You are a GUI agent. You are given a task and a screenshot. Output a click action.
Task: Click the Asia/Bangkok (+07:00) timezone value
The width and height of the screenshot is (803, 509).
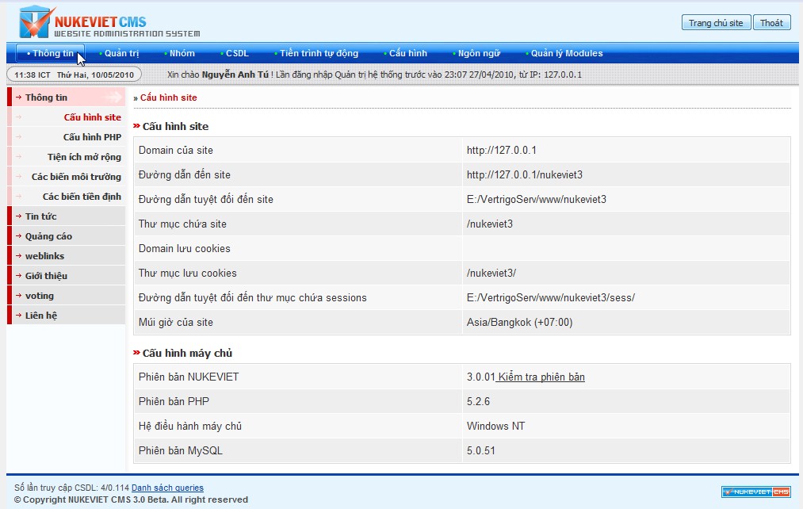[519, 322]
